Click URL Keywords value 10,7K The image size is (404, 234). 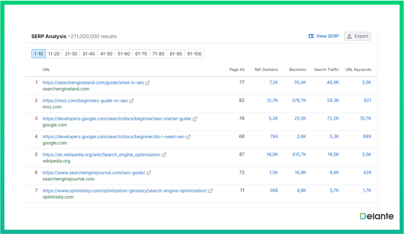tap(366, 118)
